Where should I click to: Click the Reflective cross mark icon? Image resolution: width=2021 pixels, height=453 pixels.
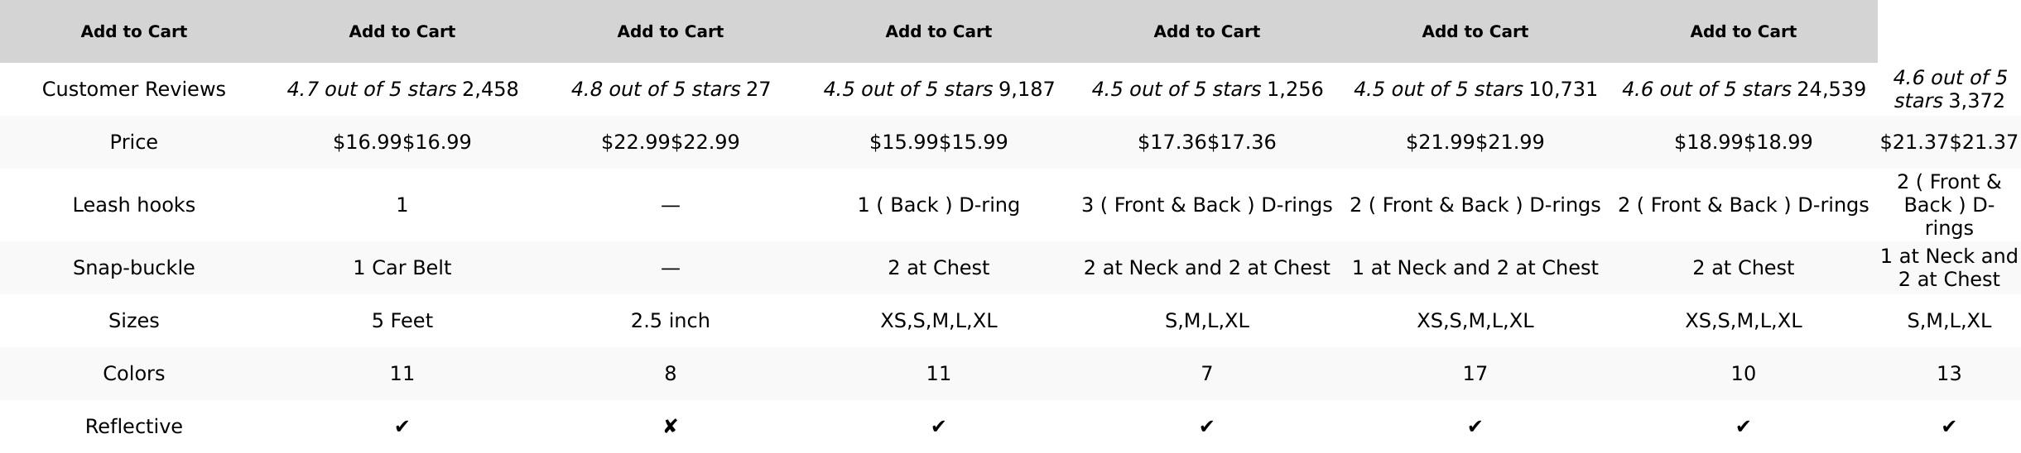670,427
